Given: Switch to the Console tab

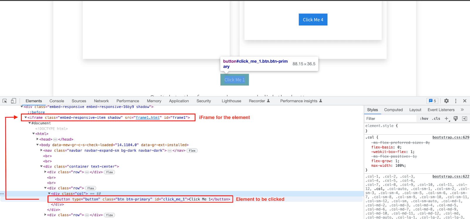Looking at the screenshot, I should click(57, 101).
